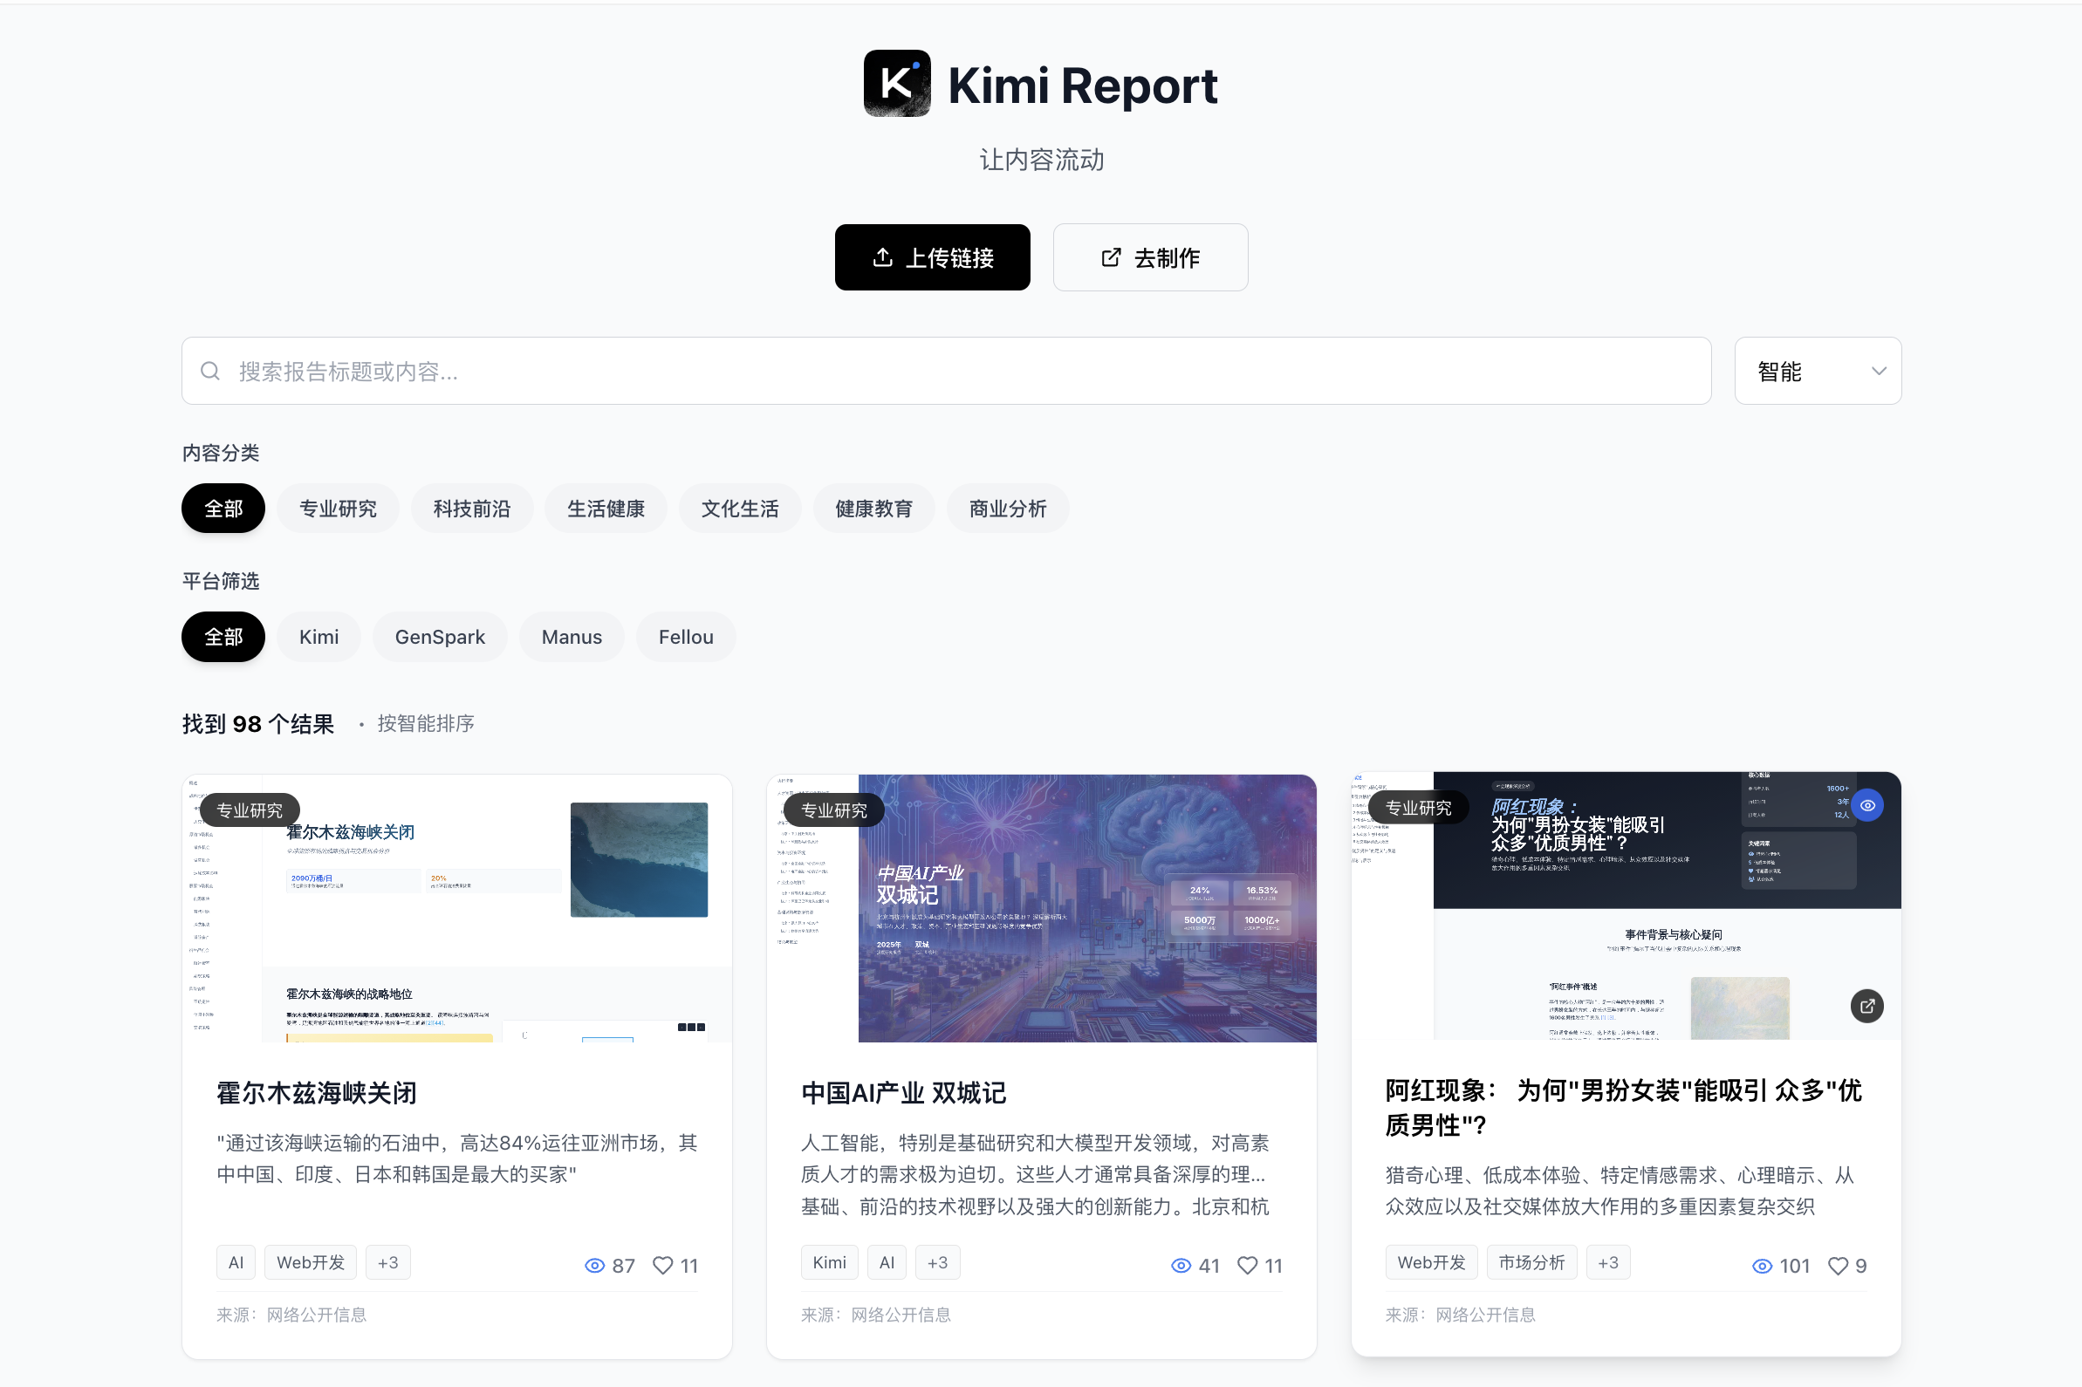Select 全部 under 平台筛选

(223, 637)
